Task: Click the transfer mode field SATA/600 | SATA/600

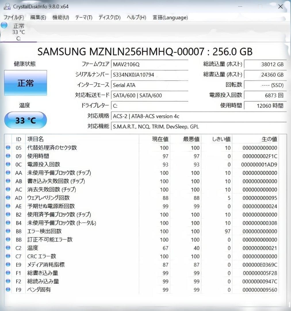Action: 150,95
